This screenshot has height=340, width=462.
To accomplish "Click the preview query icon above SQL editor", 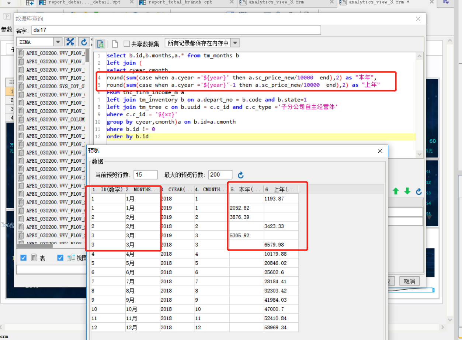I will pyautogui.click(x=100, y=44).
